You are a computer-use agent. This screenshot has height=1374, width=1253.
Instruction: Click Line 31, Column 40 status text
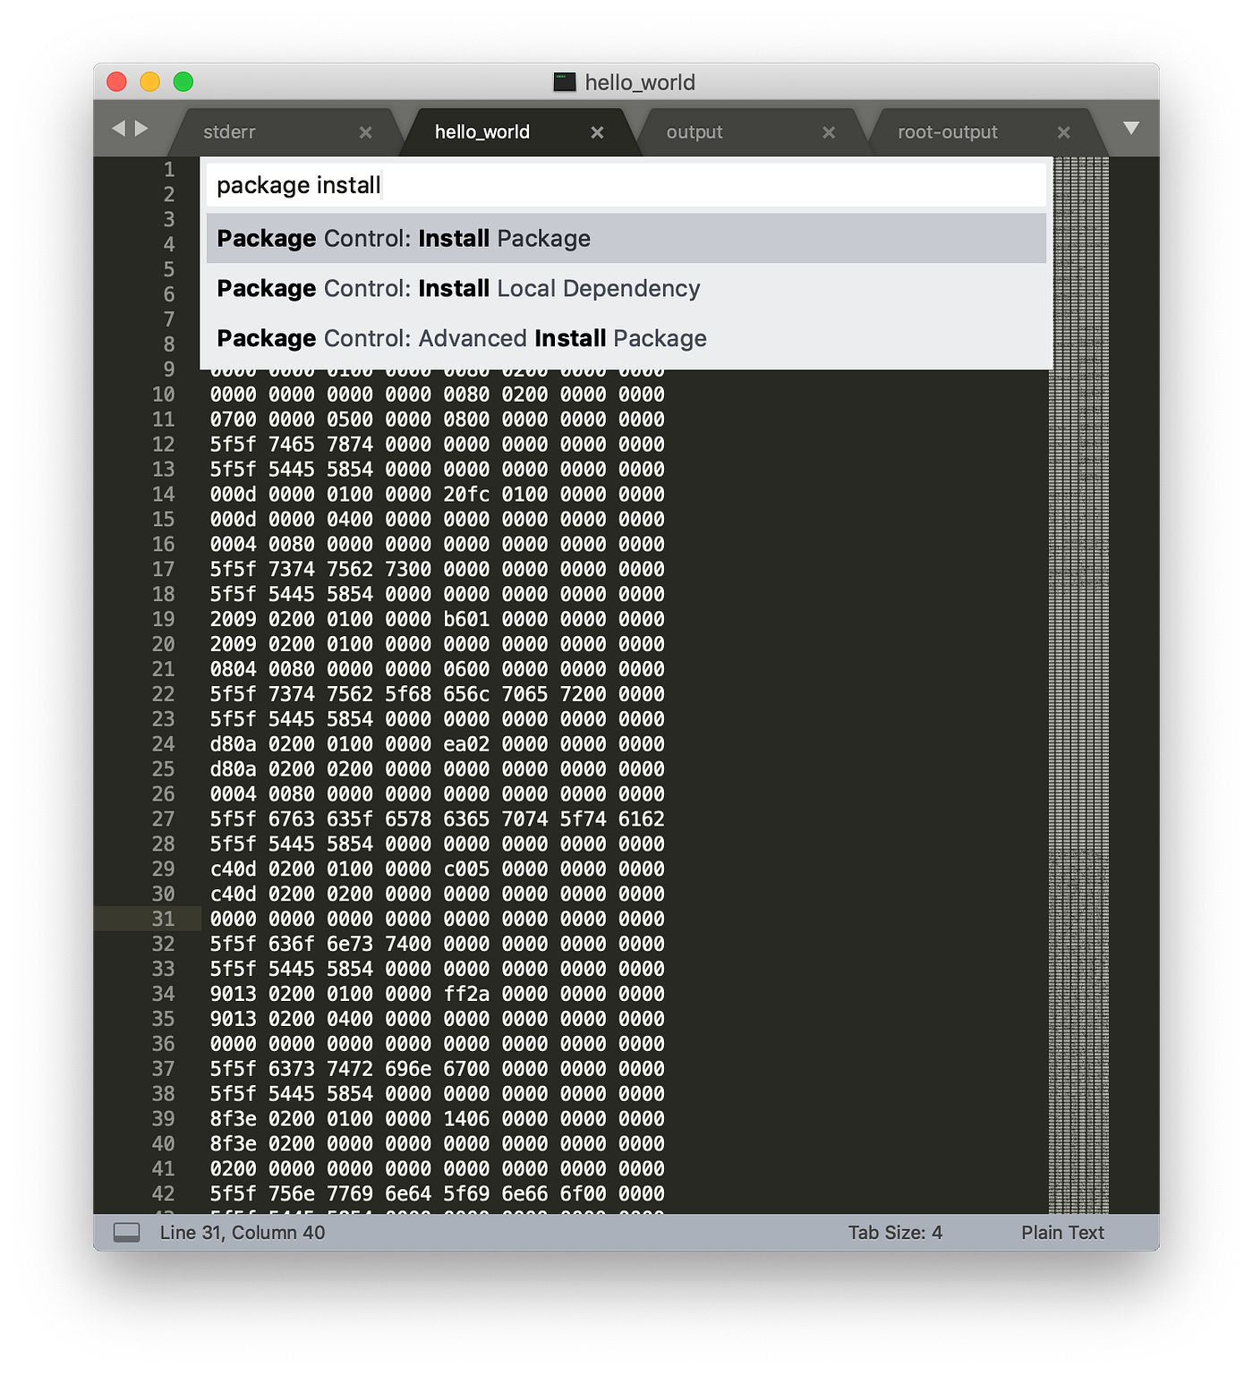coord(243,1233)
